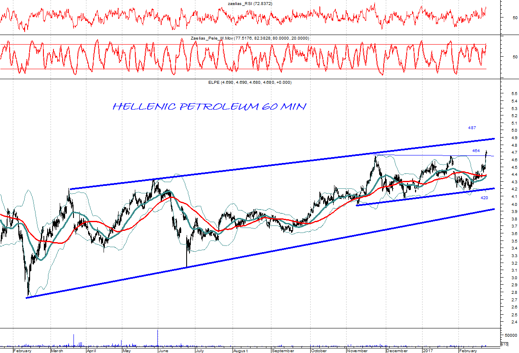Click the x10 volume scale box

[504, 344]
